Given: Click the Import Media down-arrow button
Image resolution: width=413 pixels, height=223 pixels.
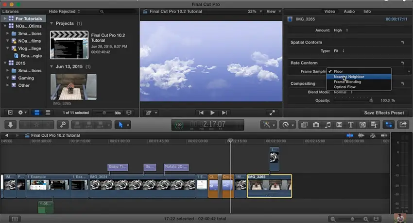Looking at the screenshot, I should coord(11,125).
